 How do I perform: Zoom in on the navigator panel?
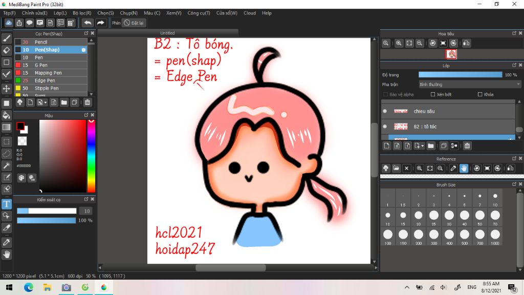tap(399, 43)
